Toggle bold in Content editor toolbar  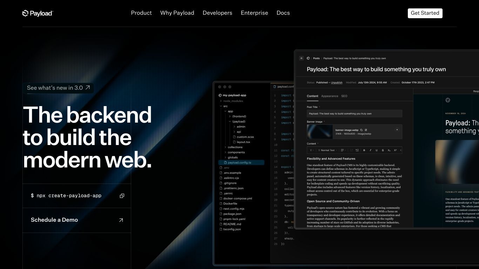364,150
